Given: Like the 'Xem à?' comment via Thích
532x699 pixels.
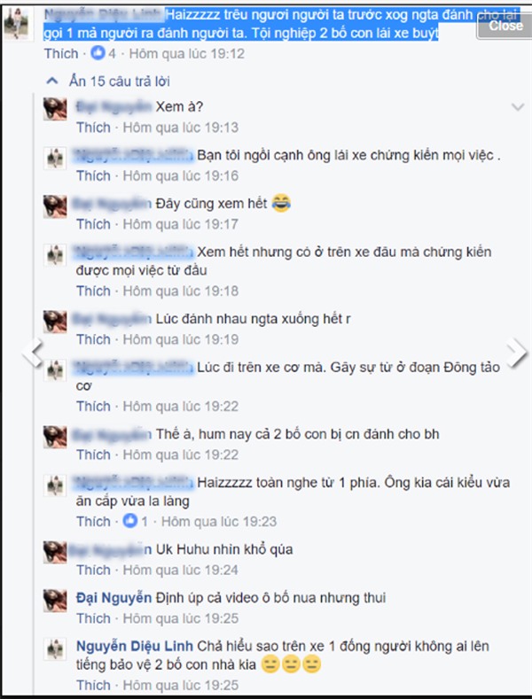Looking at the screenshot, I should pyautogui.click(x=93, y=128).
